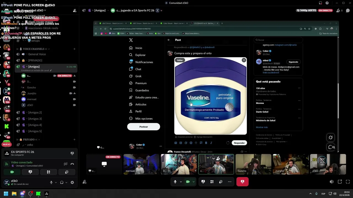This screenshot has width=353, height=198.
Task: Expand microphone input options in user panel
Action: pos(56,182)
